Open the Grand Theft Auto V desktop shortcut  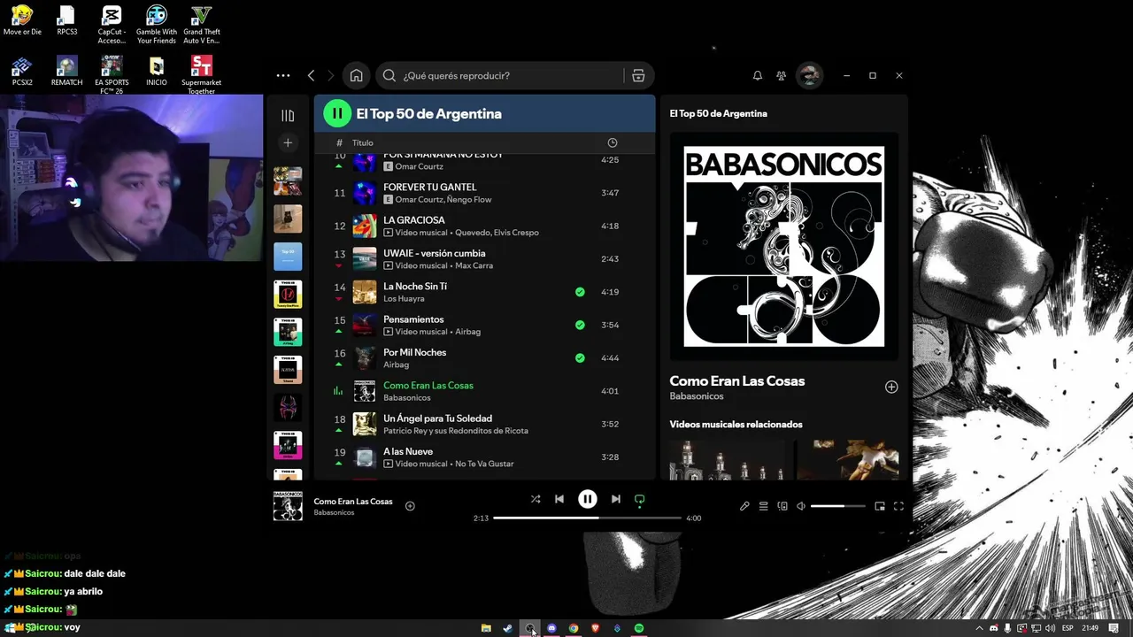[201, 25]
